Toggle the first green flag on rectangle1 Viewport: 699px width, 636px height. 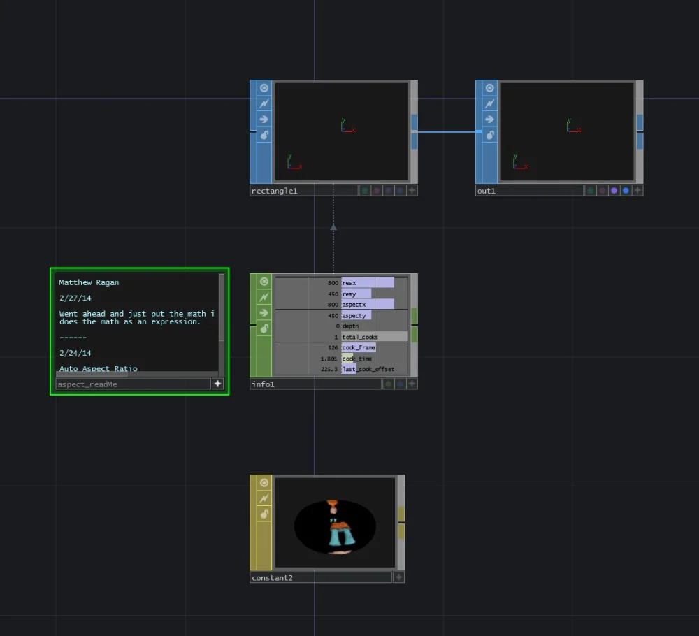[365, 190]
